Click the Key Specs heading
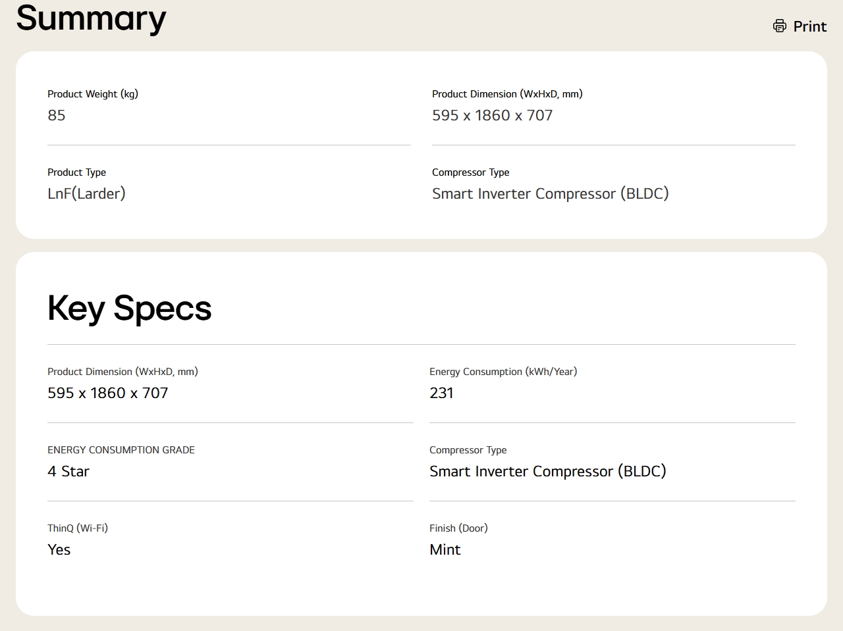This screenshot has width=843, height=631. coord(129,308)
